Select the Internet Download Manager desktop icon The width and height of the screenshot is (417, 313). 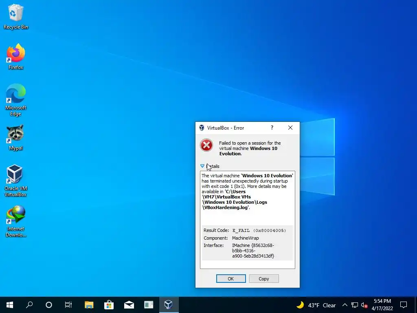pos(16,221)
